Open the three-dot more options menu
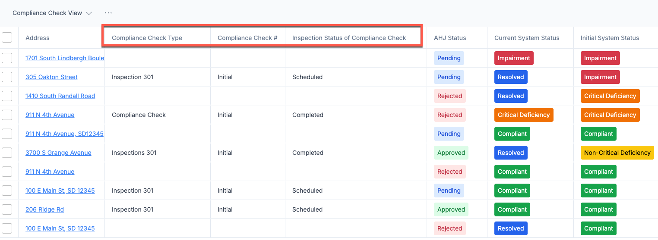658x240 pixels. [x=108, y=13]
